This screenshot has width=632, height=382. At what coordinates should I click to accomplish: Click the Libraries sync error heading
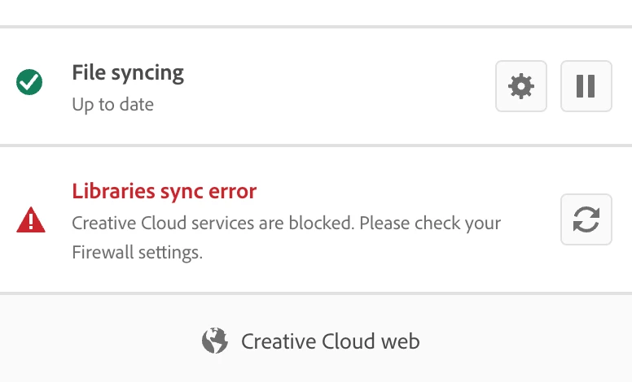coord(164,191)
